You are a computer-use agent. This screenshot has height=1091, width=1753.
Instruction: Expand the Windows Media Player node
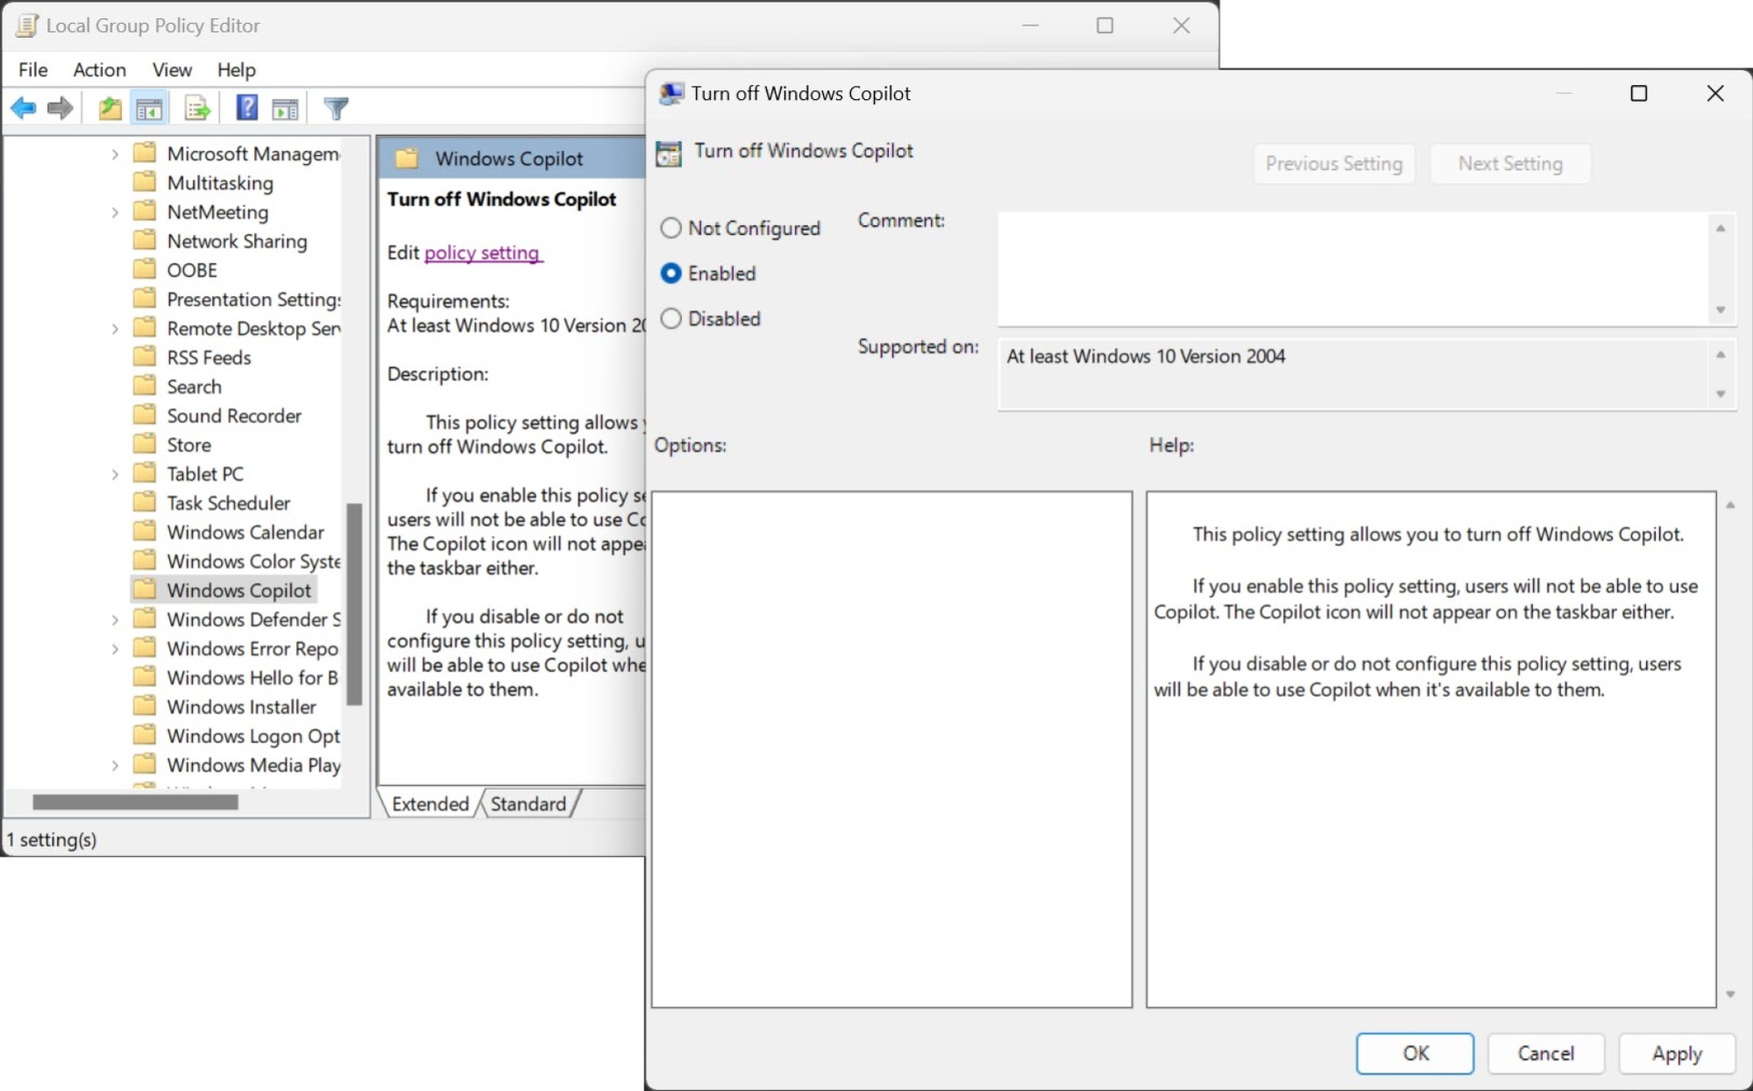115,765
